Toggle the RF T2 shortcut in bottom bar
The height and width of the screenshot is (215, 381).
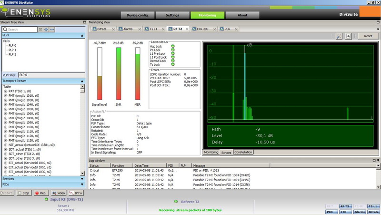[346, 206]
